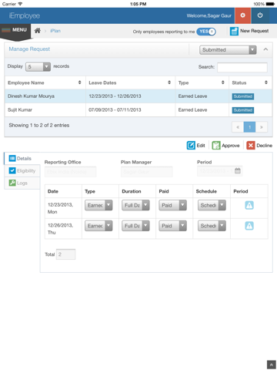Viewport: 277px width, 370px height.
Task: Click the Search input field
Action: tap(242, 67)
